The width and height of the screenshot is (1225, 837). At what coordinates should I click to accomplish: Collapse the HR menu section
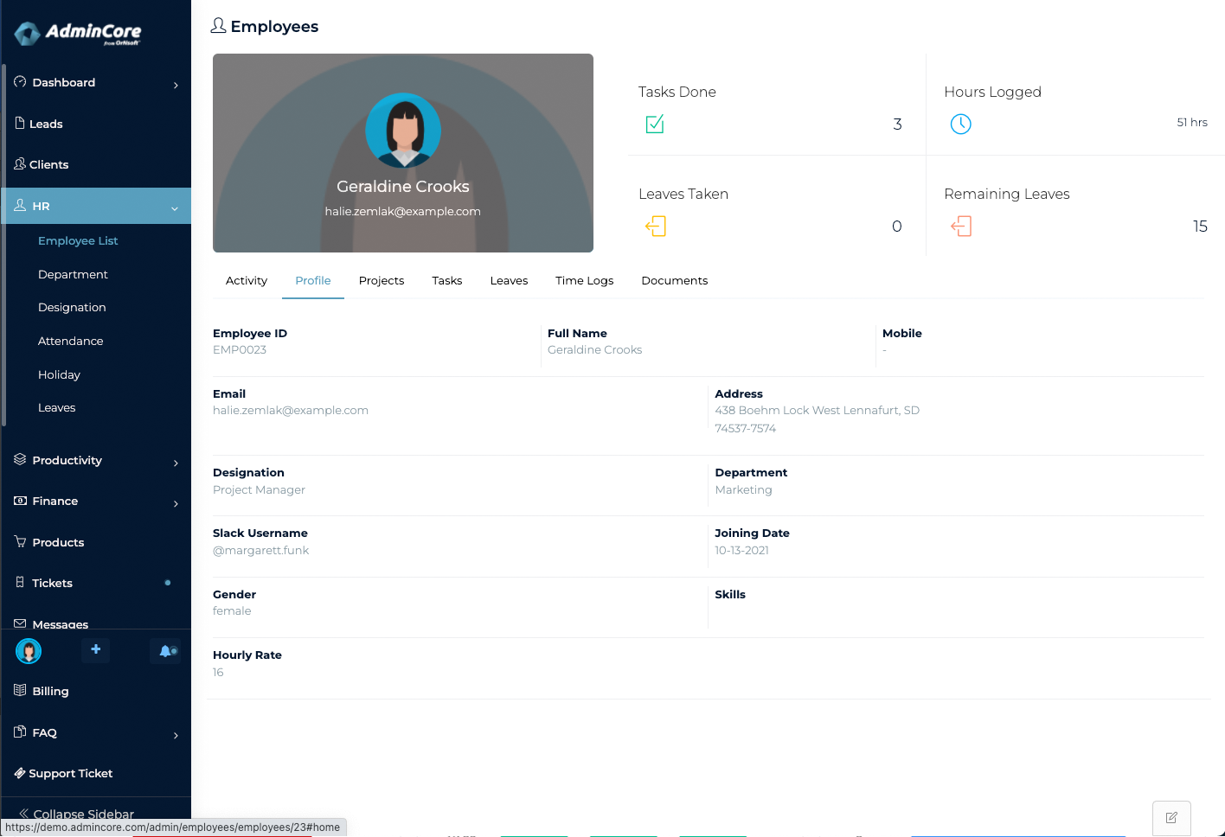(x=174, y=208)
